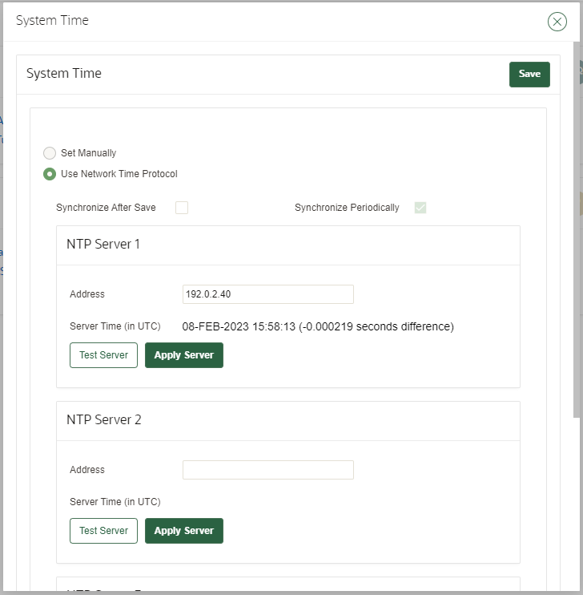Save the System Time settings

(x=529, y=74)
